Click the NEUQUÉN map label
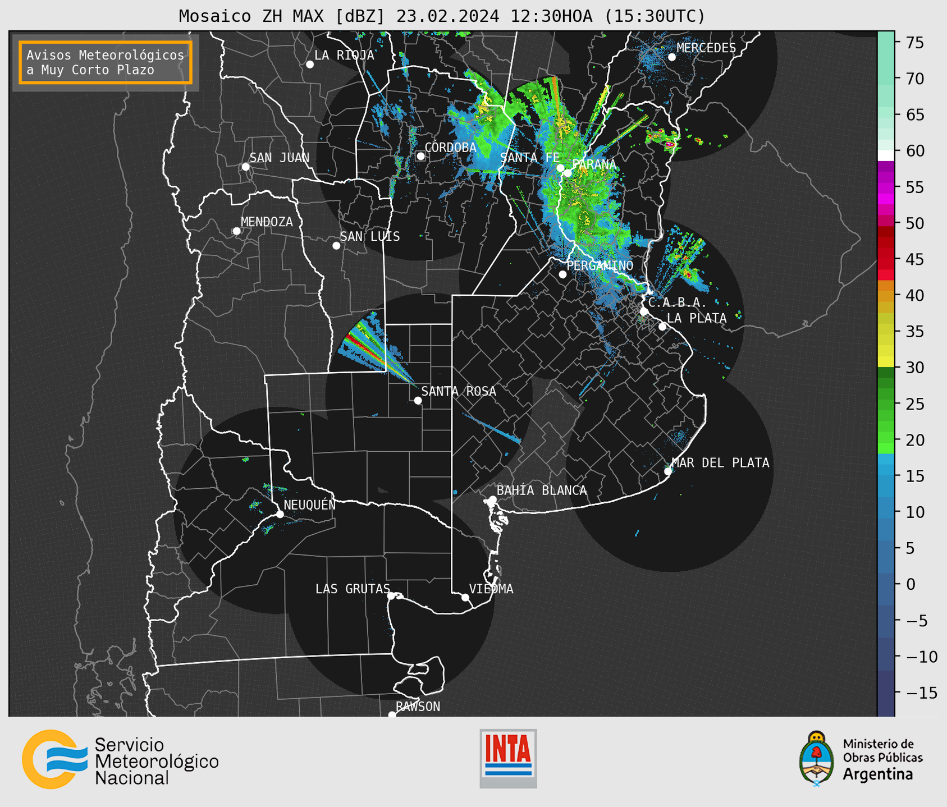947x807 pixels. (x=309, y=505)
